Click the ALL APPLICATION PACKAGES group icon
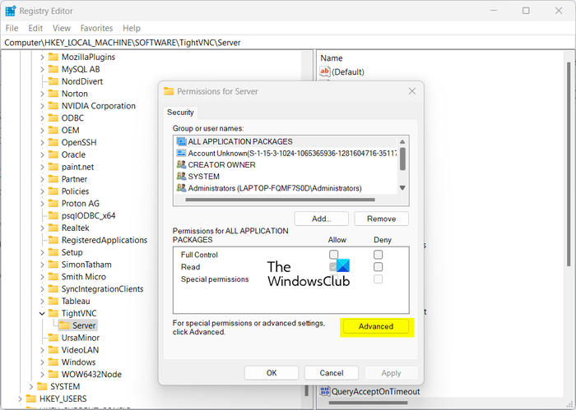Screen dimensions: 576x410 [x=181, y=141]
